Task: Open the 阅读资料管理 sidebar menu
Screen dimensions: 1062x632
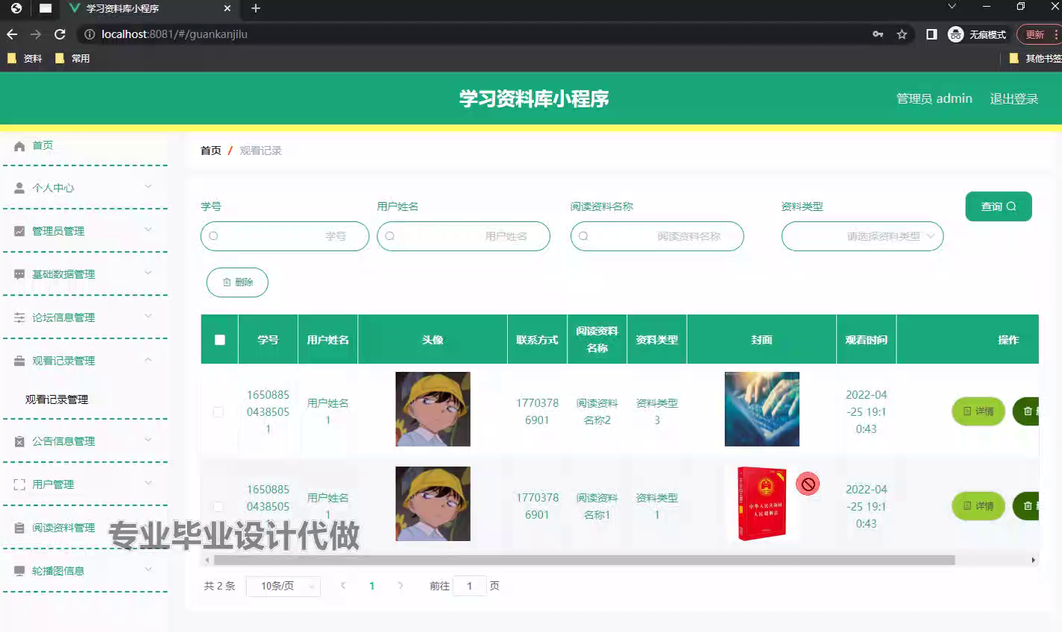Action: tap(63, 528)
